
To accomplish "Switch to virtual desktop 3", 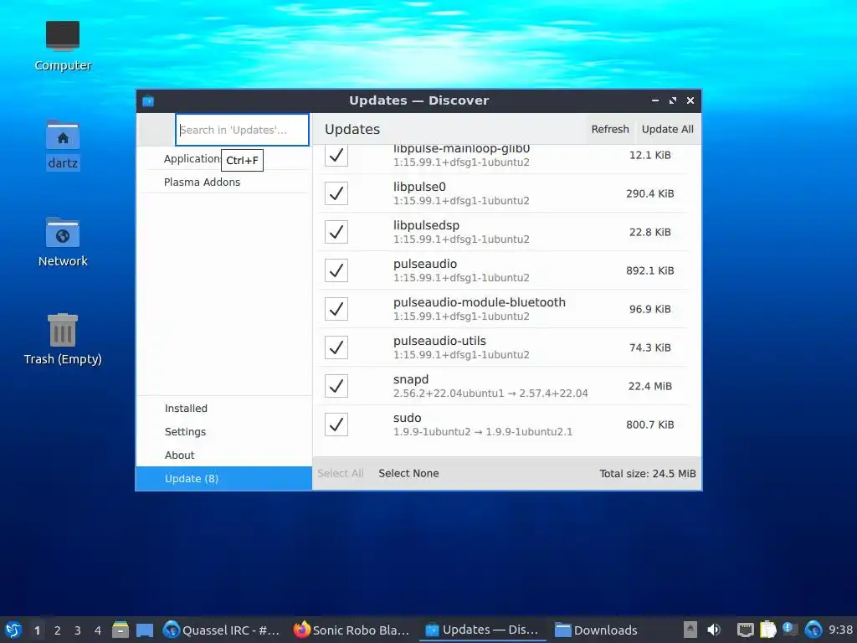I will (78, 630).
